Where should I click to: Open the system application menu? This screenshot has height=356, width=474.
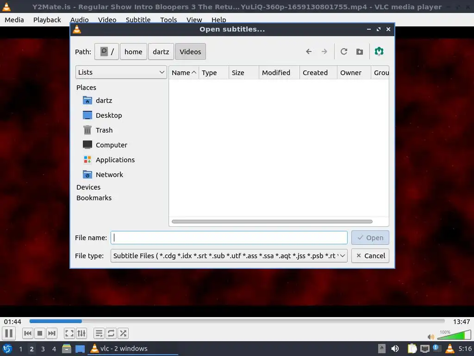point(7,349)
